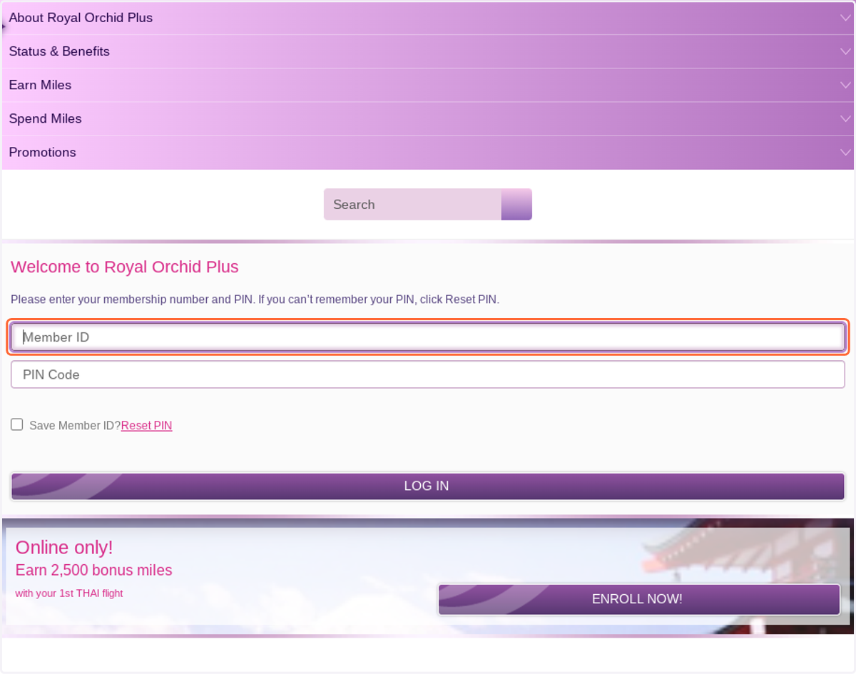This screenshot has width=856, height=674.
Task: Submit search with purple button
Action: [x=516, y=205]
